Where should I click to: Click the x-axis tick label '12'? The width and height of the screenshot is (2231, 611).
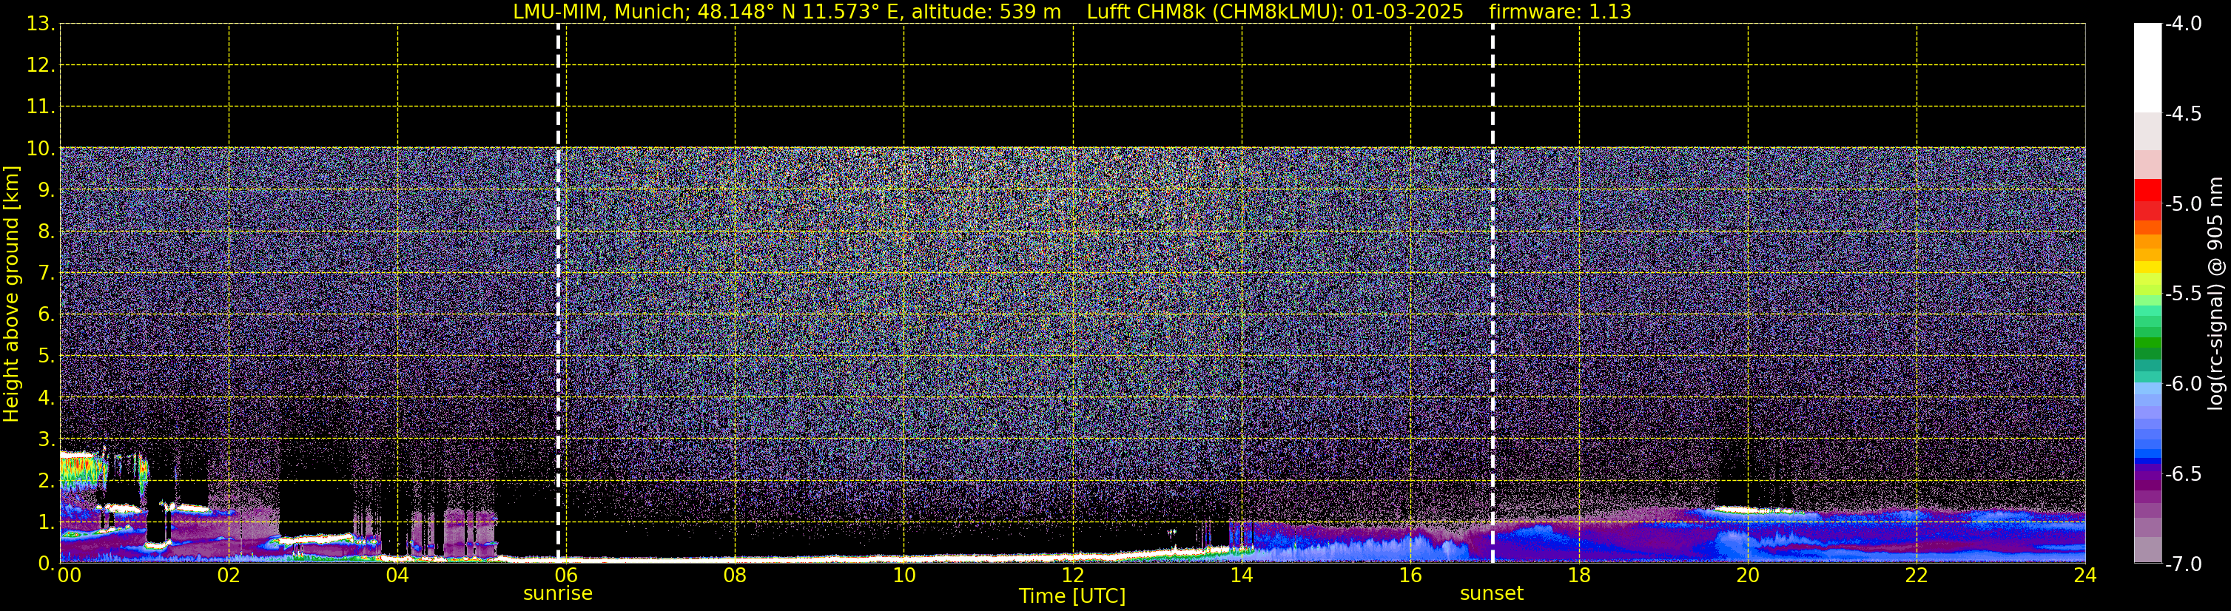click(x=1072, y=575)
